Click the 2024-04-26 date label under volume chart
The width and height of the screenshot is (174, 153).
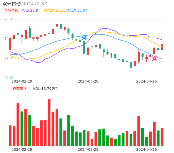147,149
